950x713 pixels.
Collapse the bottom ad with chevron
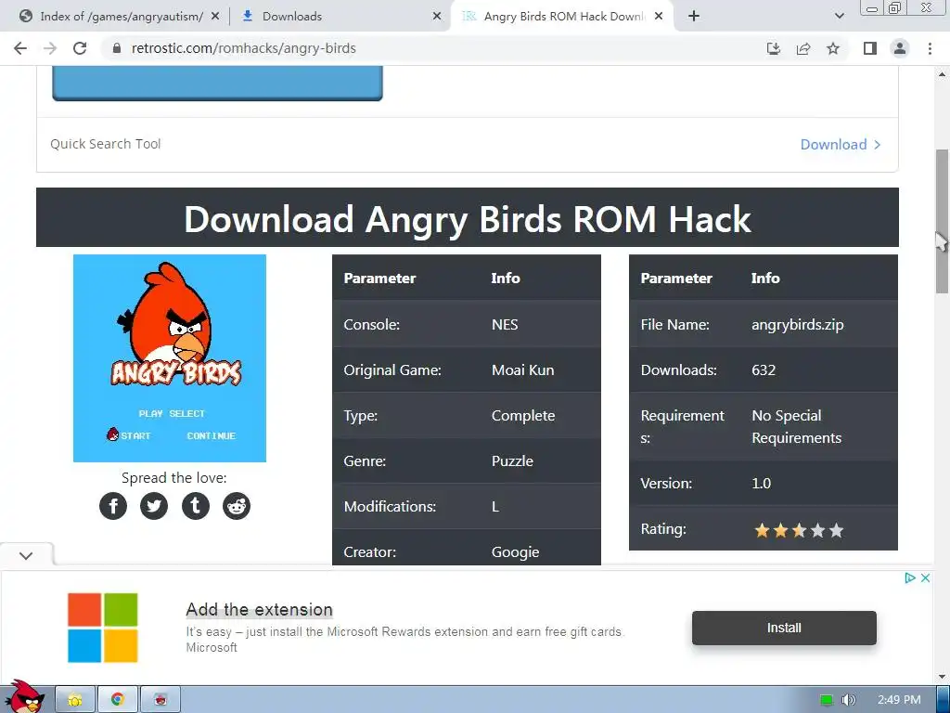[x=26, y=556]
